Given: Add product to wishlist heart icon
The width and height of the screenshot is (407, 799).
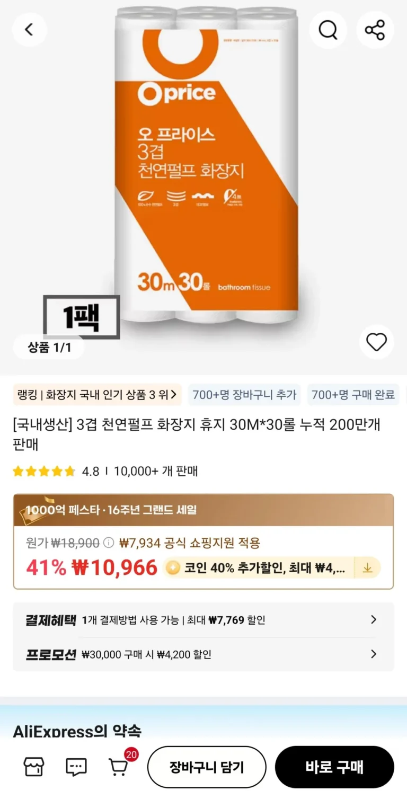Looking at the screenshot, I should (x=377, y=342).
